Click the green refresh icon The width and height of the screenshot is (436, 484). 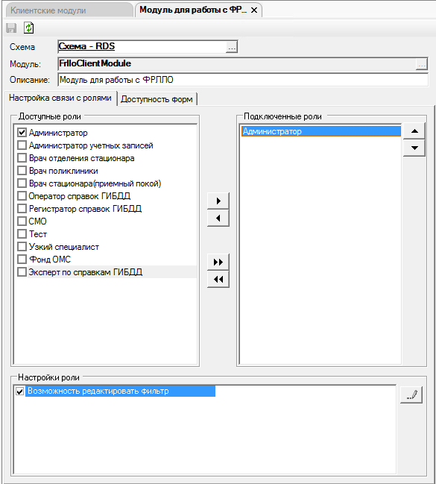[x=29, y=28]
